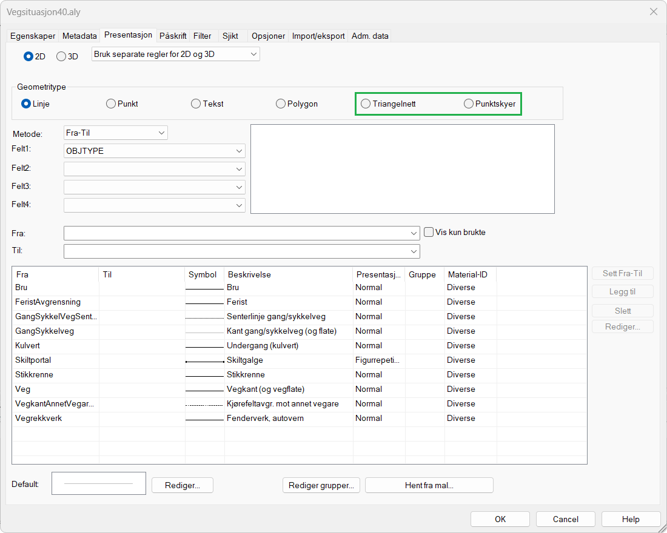Select Punktskyer geometry type
The image size is (667, 533).
[x=469, y=104]
